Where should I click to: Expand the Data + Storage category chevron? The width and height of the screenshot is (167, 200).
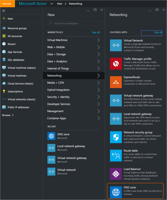[99, 54]
